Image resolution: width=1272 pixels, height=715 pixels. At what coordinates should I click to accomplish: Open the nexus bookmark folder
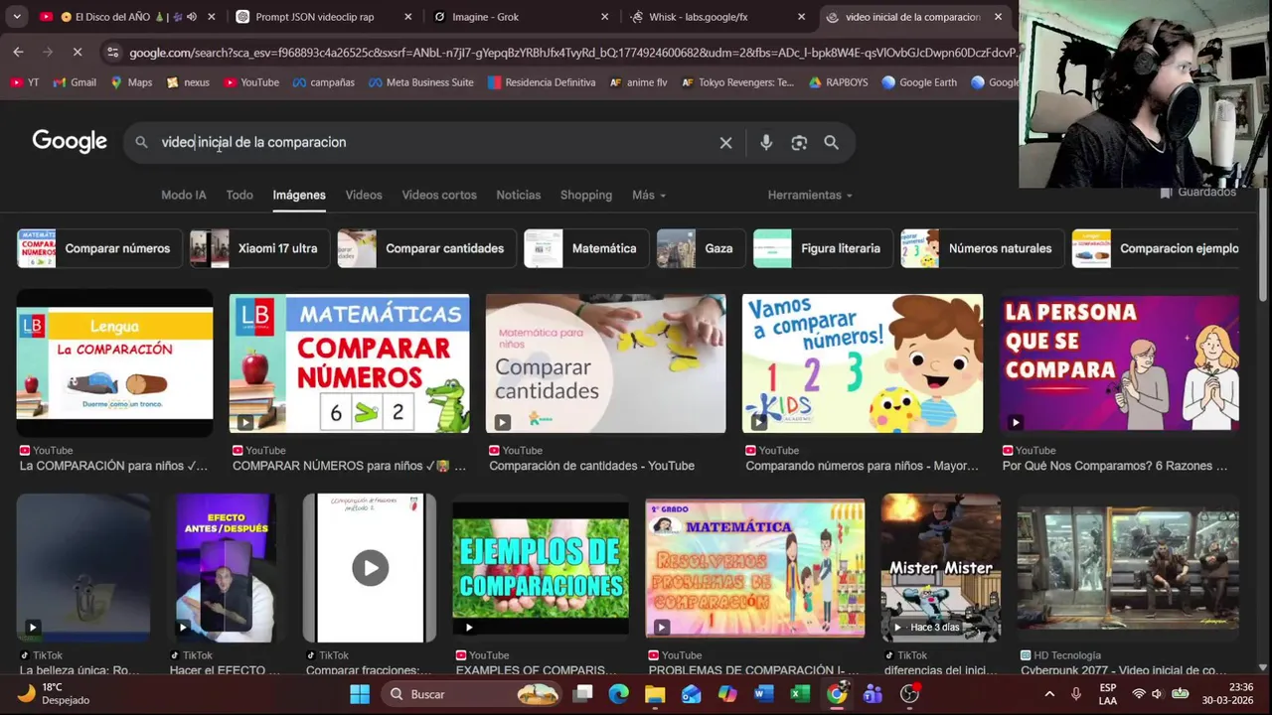[188, 82]
